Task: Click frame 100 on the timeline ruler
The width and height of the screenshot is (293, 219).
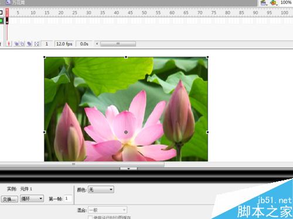Action: click(284, 13)
